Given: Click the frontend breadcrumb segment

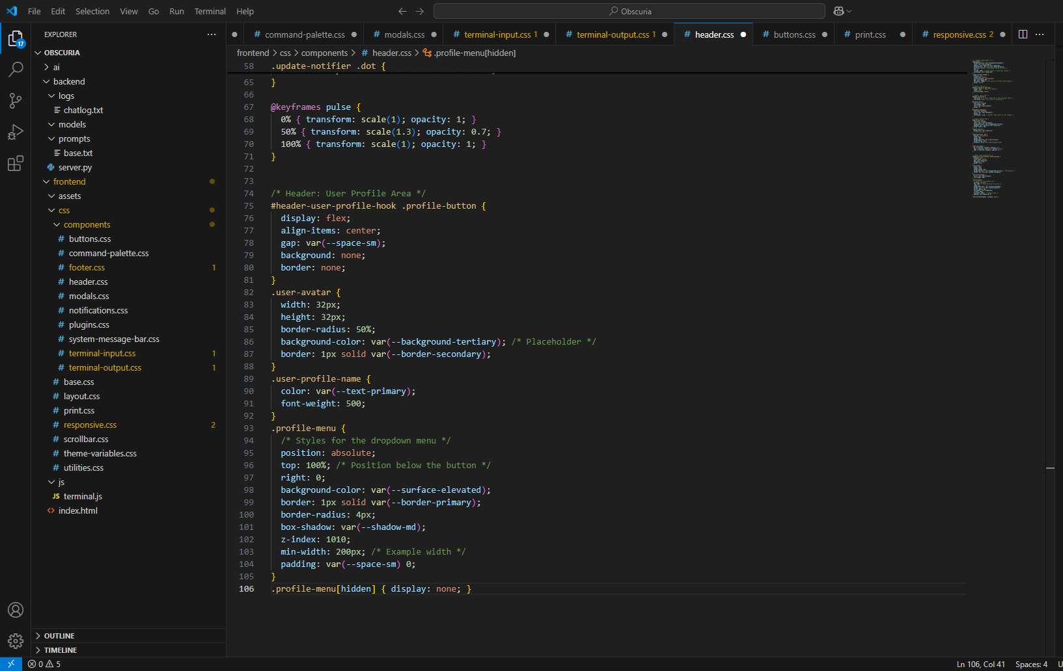Looking at the screenshot, I should (253, 53).
